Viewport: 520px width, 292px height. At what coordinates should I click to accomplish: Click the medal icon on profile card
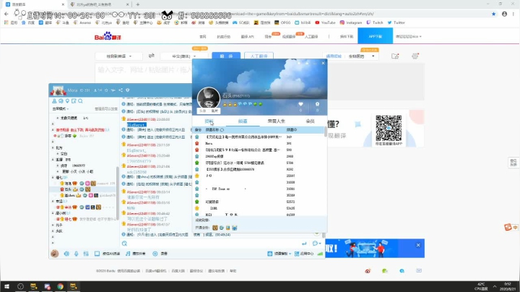click(x=317, y=104)
